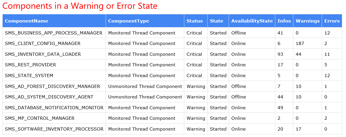Click SMS_INVENTORY_DATA_LOADER in the table
Image resolution: width=346 pixels, height=137 pixels.
[43, 54]
